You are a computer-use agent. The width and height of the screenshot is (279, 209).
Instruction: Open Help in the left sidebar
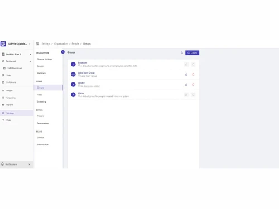point(8,120)
